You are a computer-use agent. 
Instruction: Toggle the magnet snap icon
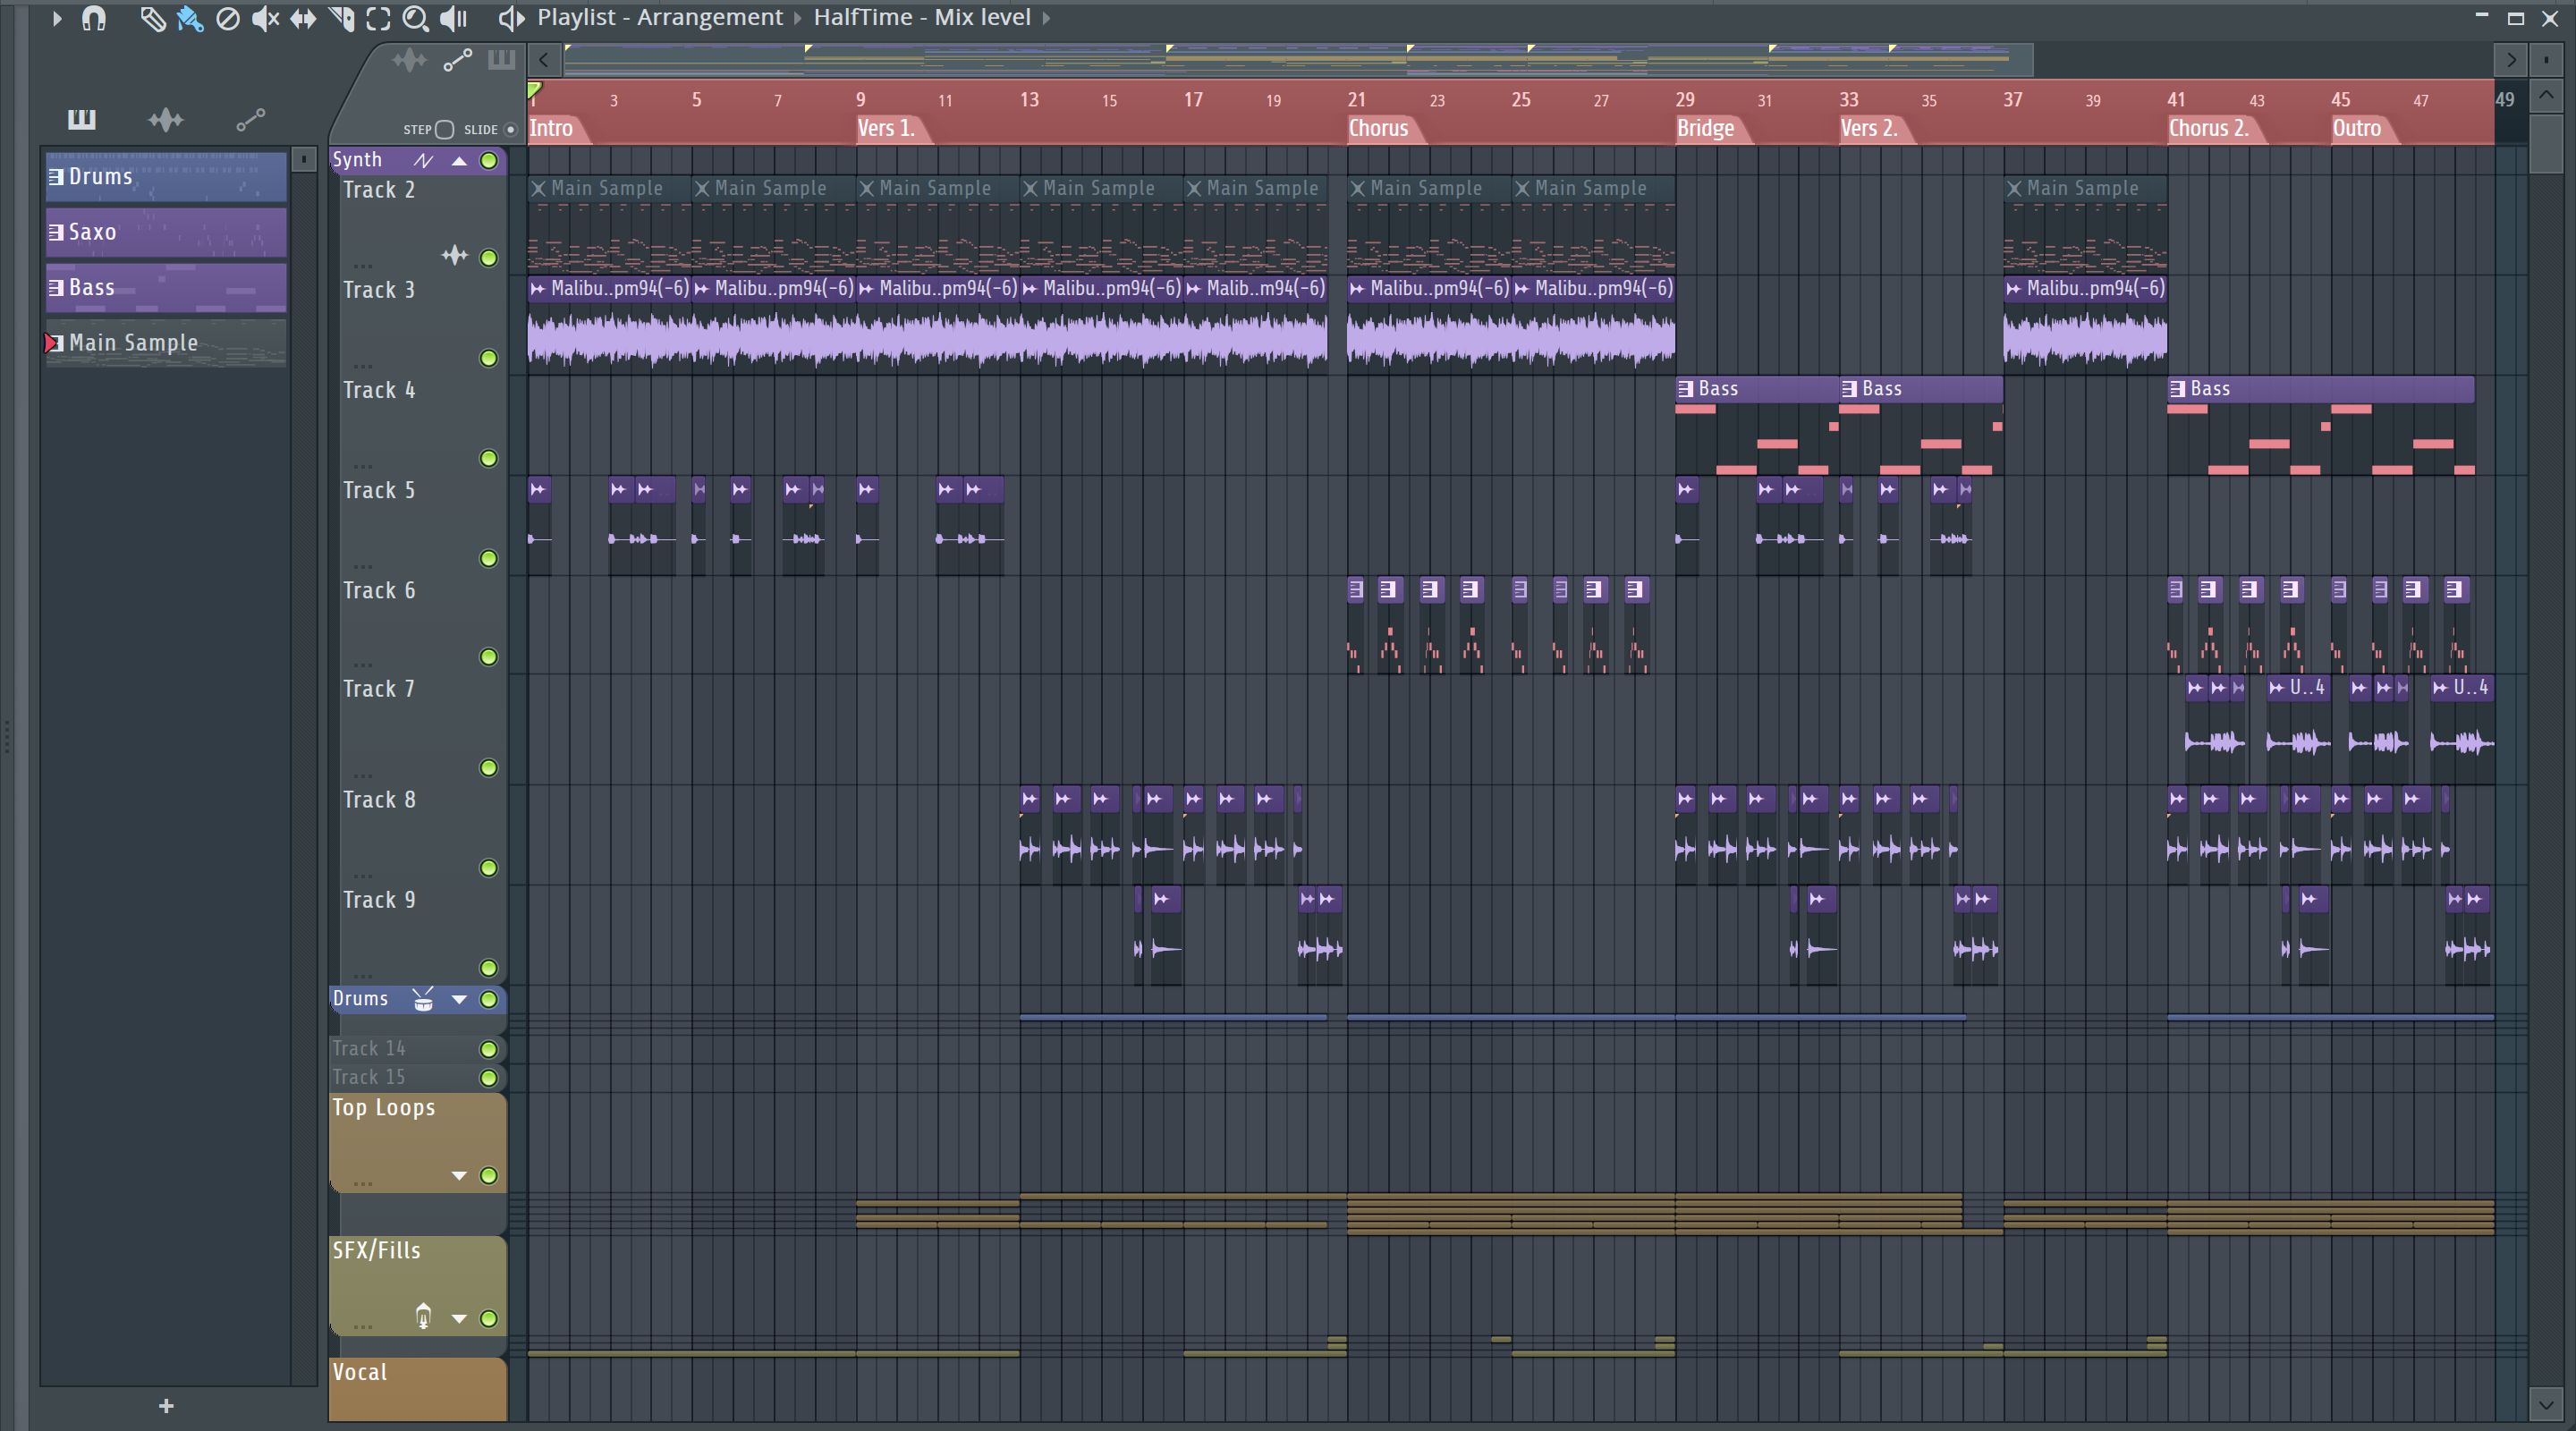94,18
